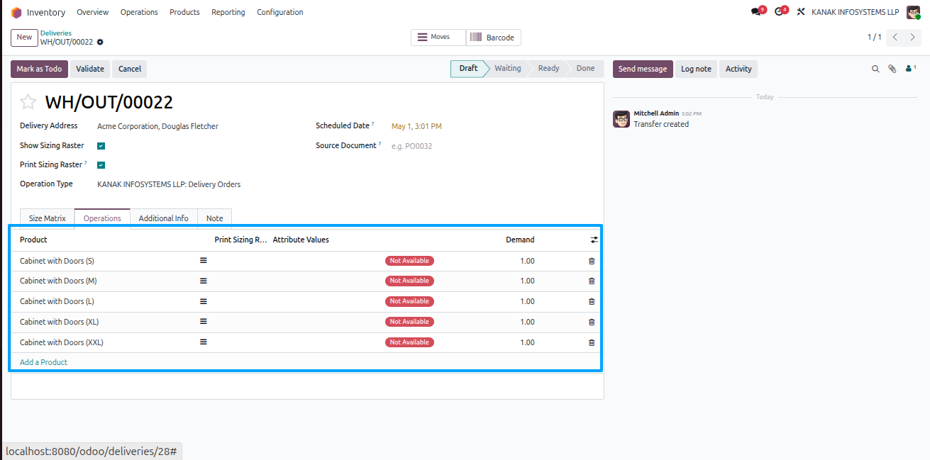
Task: Switch to the Additional Info tab
Action: coord(163,218)
